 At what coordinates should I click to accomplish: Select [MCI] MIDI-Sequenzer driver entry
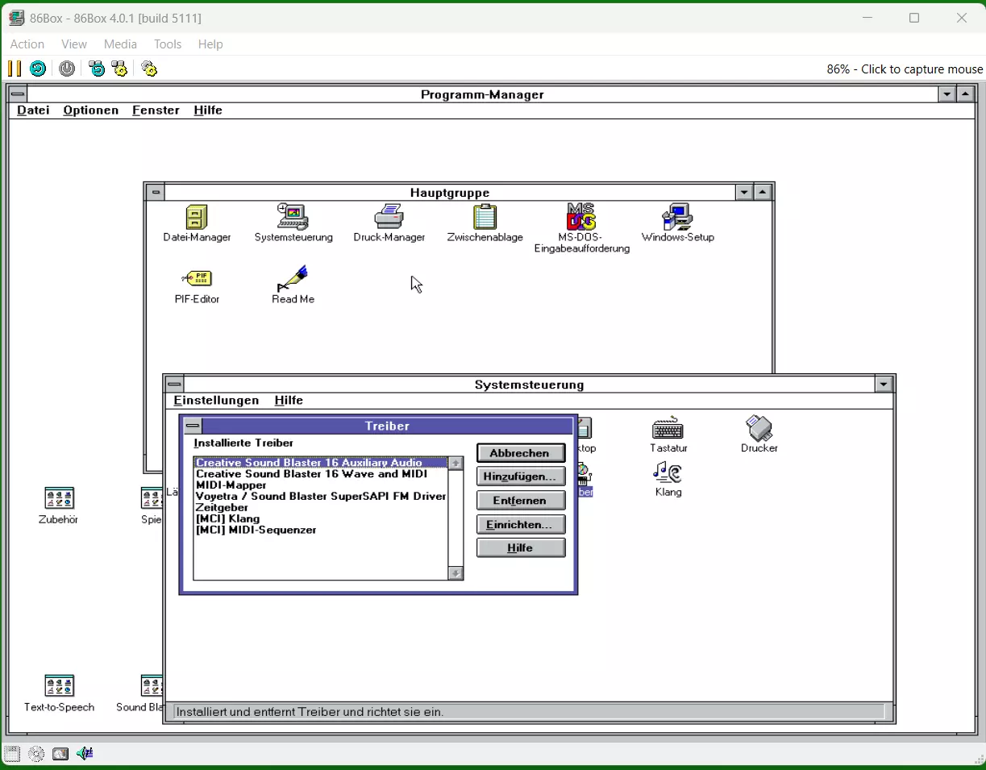[321, 531]
